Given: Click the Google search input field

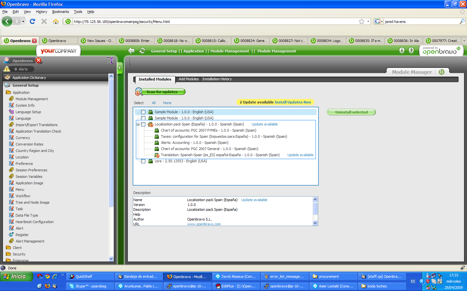Looking at the screenshot, I should click(421, 22).
